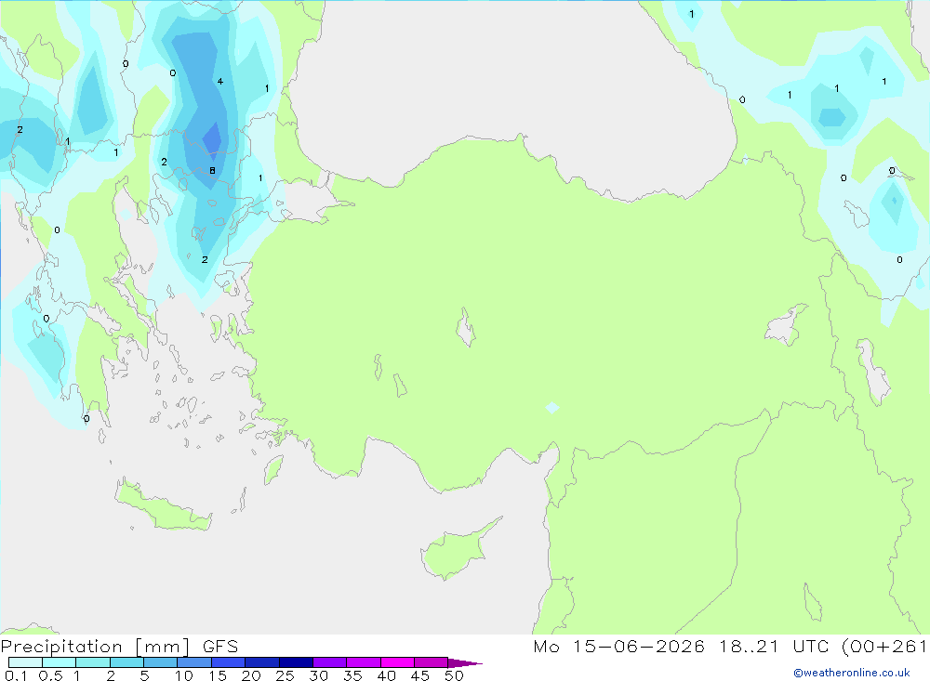This screenshot has height=681, width=930.
Task: Select the 1–2 mm legend swatch
Action: [93, 662]
